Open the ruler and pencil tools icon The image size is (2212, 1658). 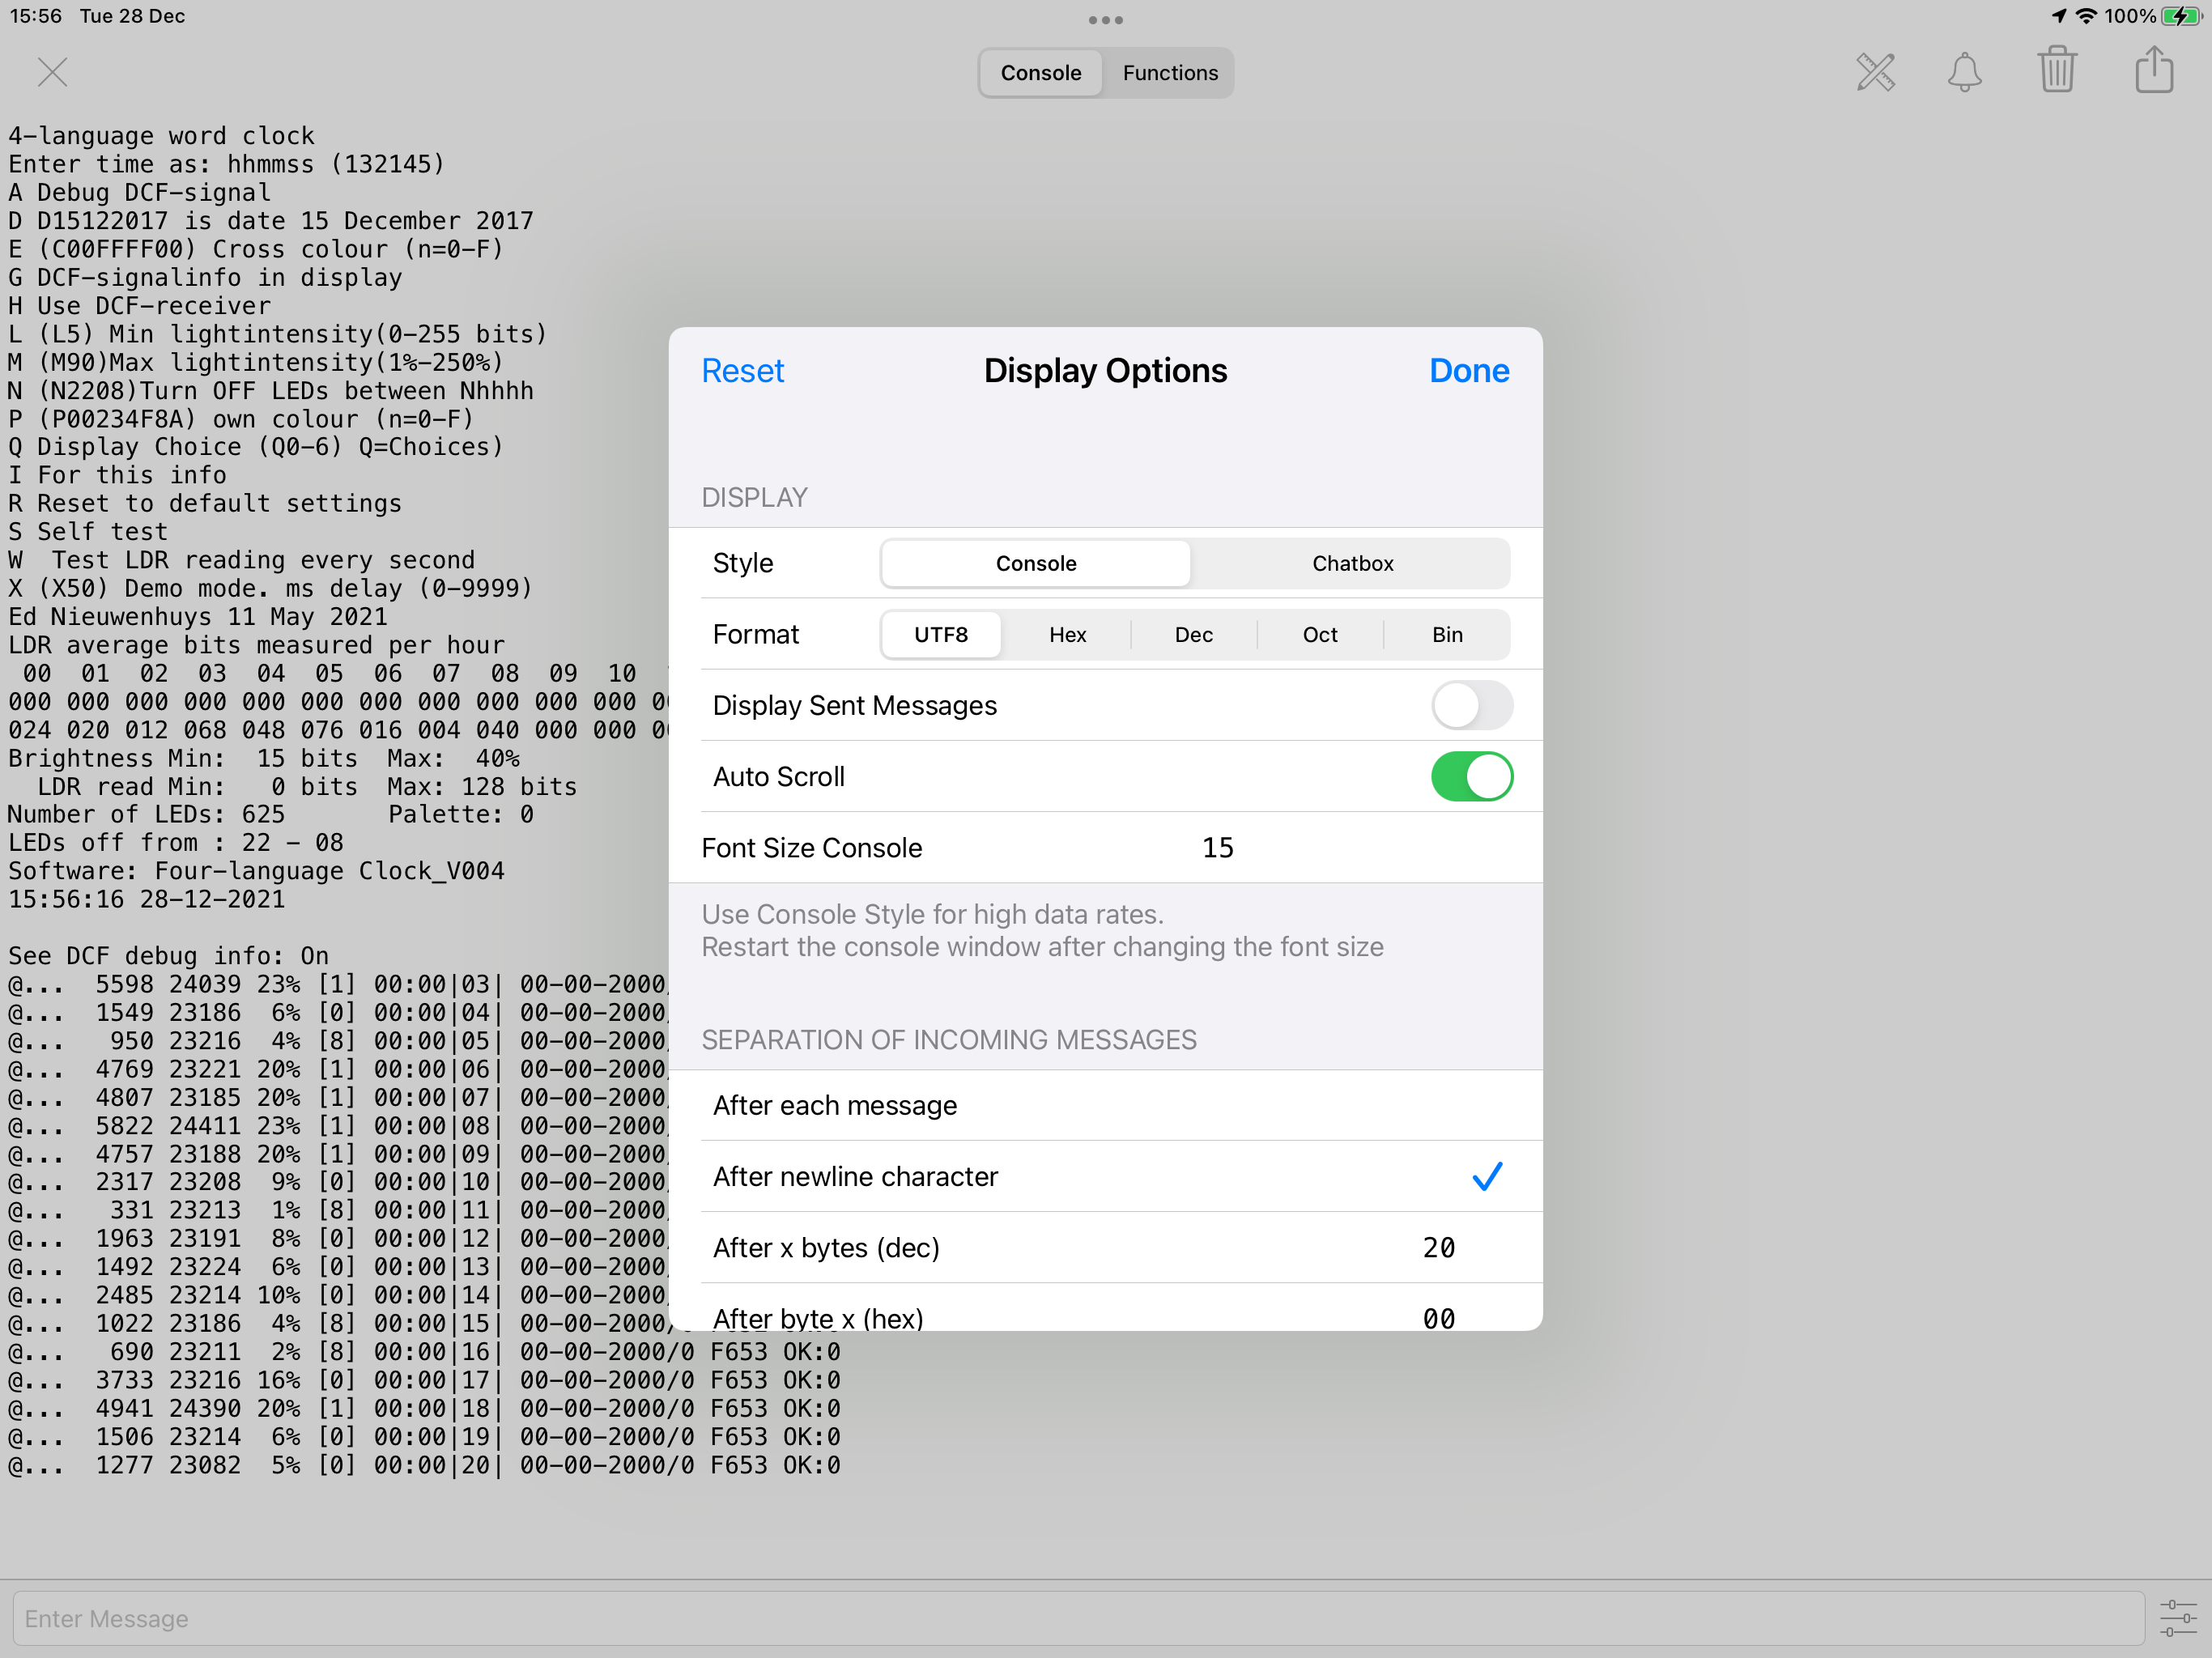click(1875, 72)
